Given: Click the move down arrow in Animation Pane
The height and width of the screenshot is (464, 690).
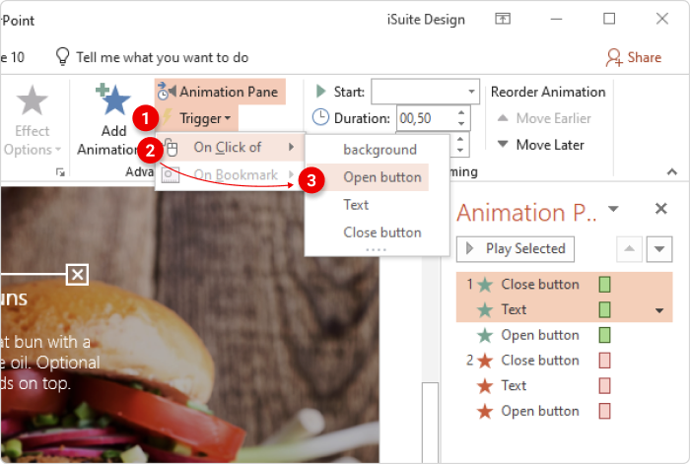Looking at the screenshot, I should [658, 249].
